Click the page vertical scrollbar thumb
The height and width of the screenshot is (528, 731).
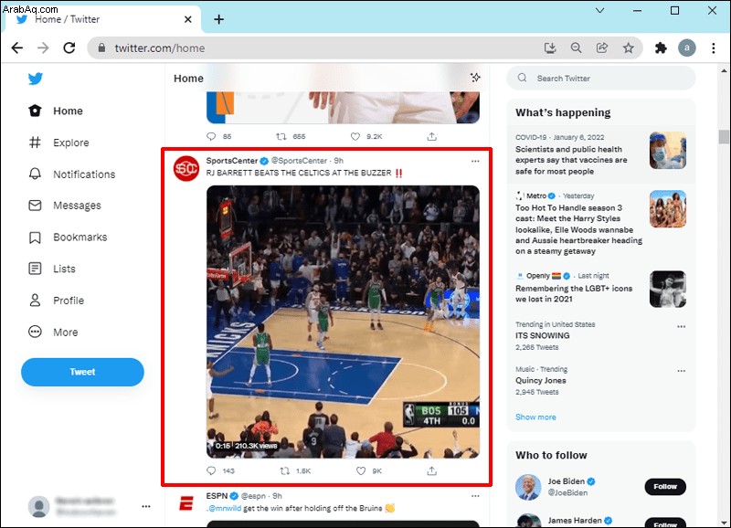pyautogui.click(x=724, y=137)
